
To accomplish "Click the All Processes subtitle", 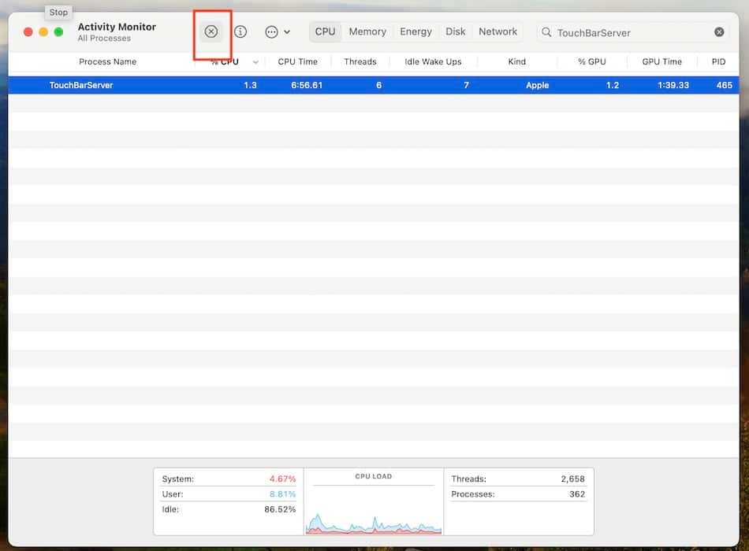I will click(104, 38).
